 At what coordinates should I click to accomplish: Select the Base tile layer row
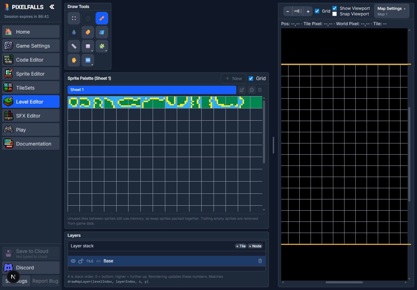[166, 261]
